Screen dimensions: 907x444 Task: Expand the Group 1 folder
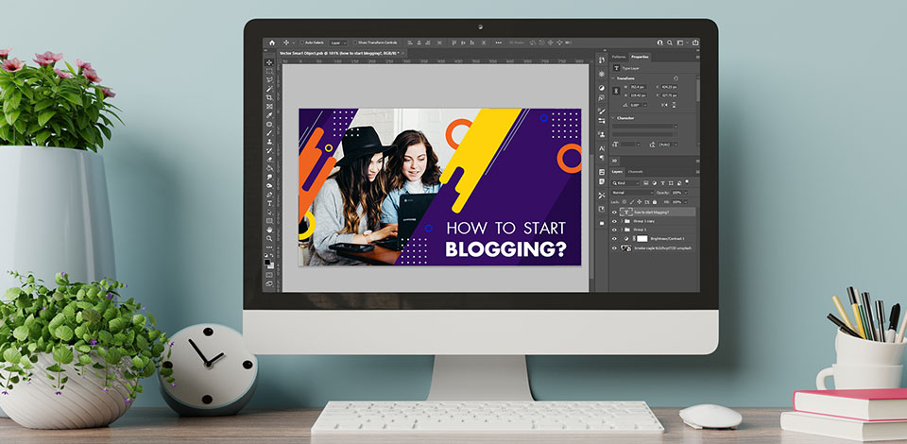[622, 230]
